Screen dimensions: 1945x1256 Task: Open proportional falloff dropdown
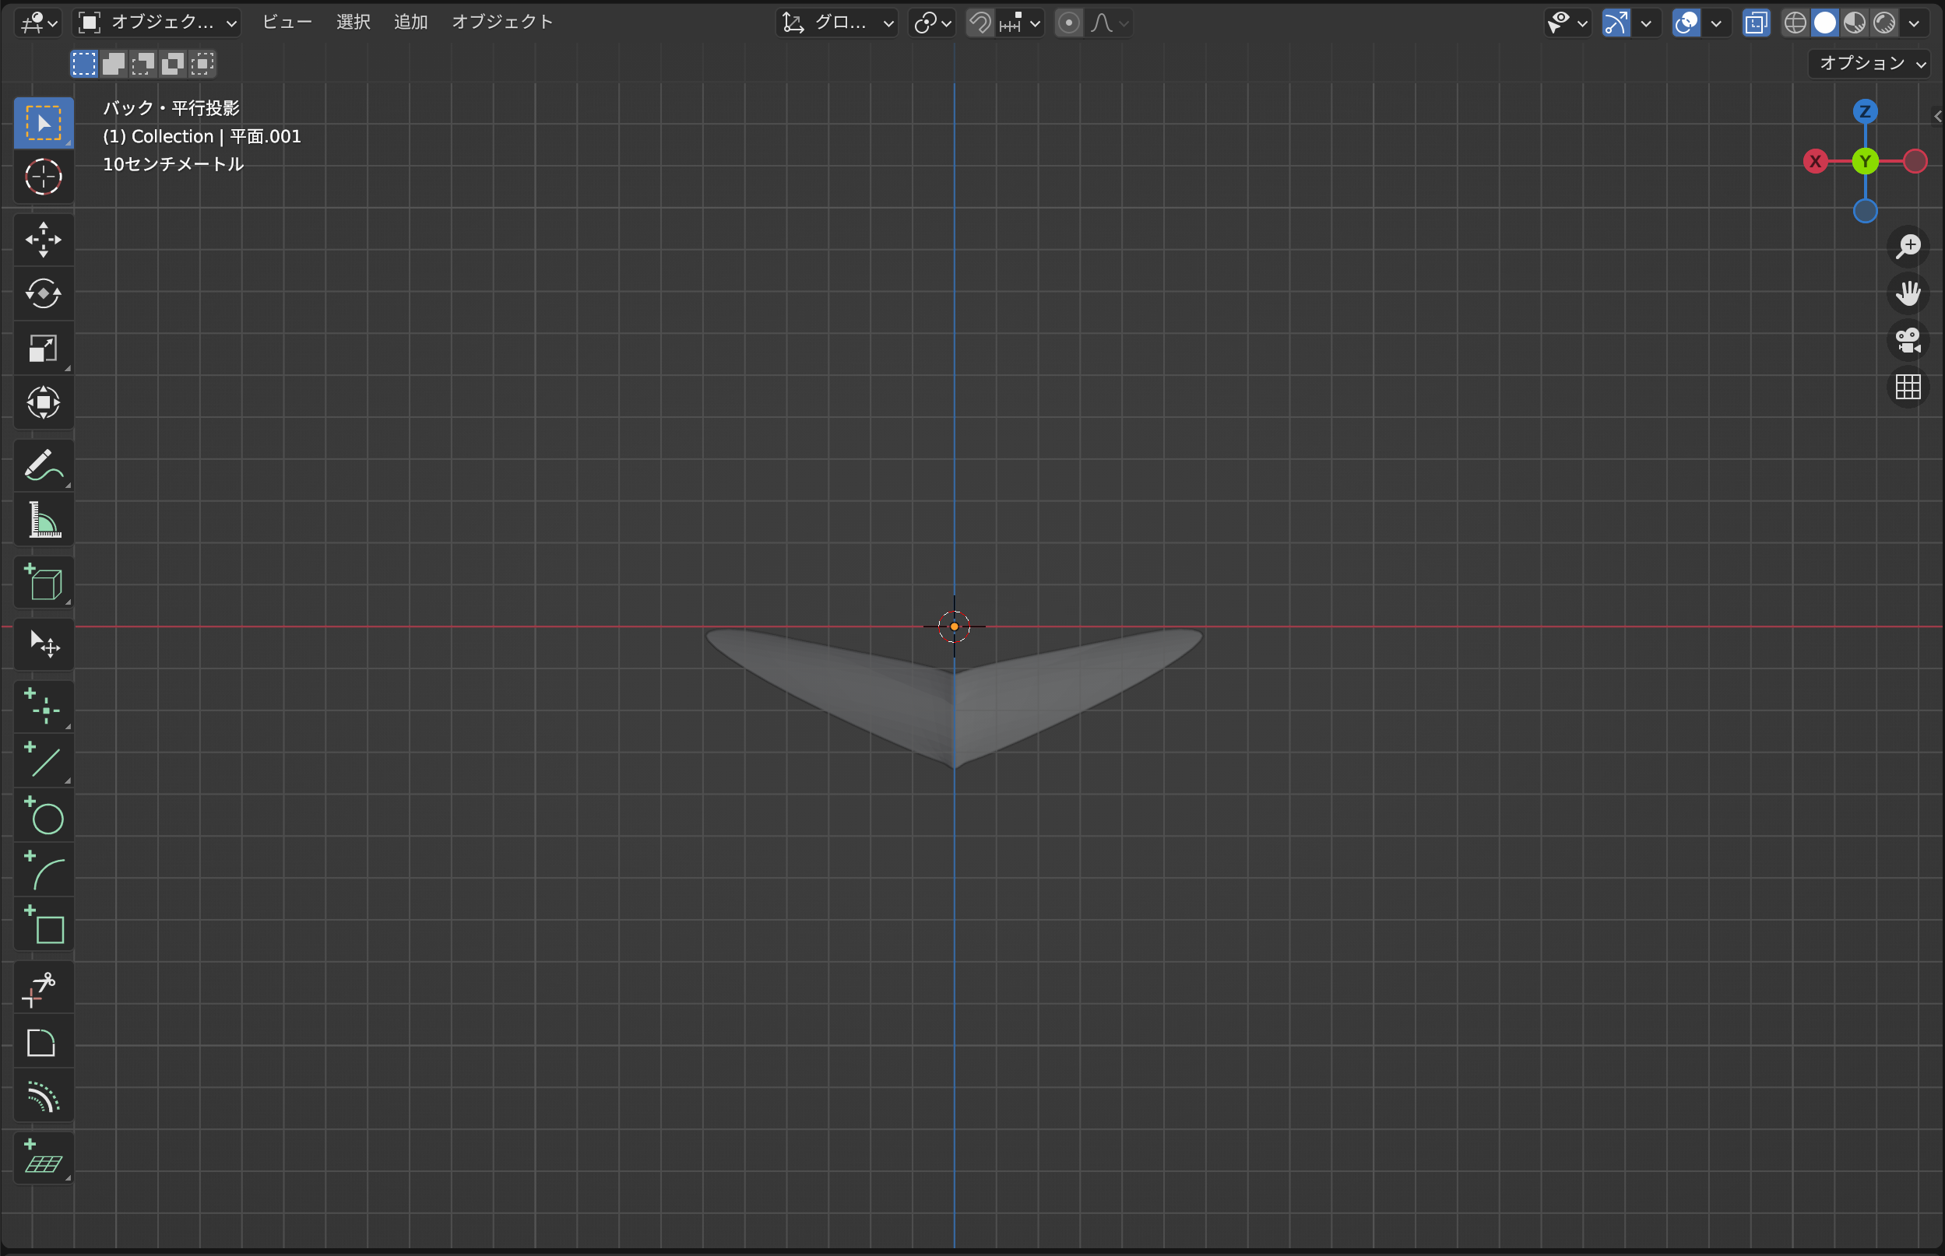pyautogui.click(x=1109, y=23)
